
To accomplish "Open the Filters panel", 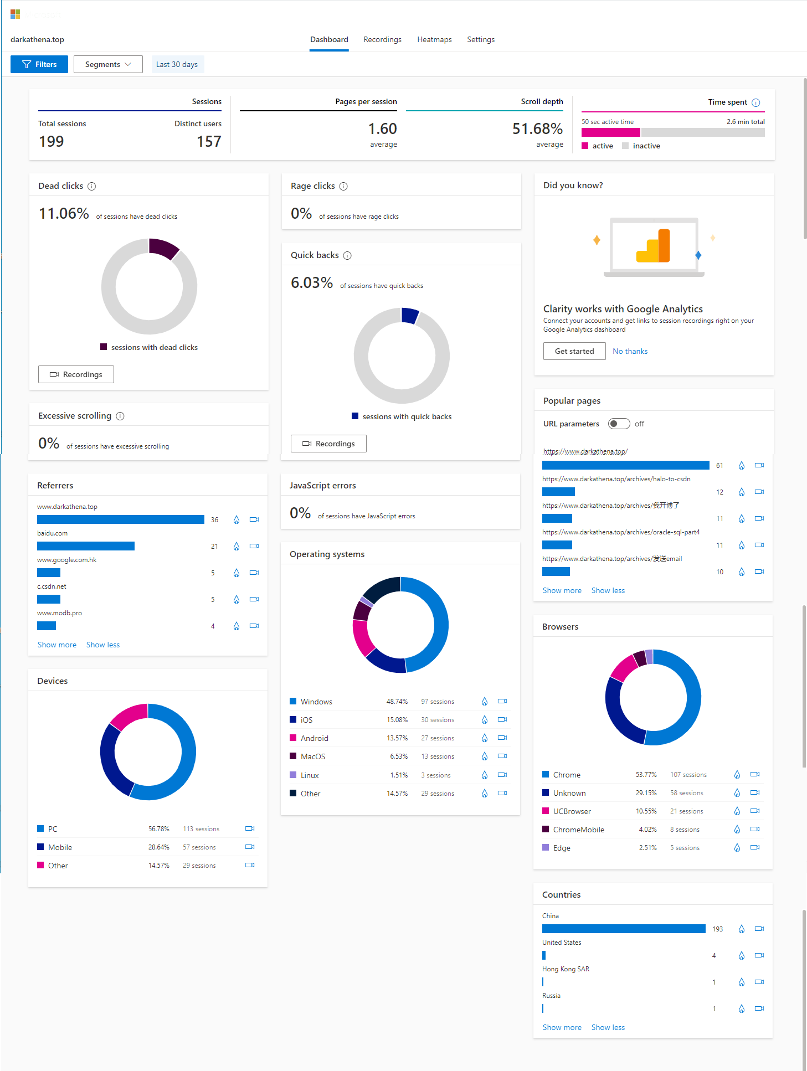I will tap(39, 64).
